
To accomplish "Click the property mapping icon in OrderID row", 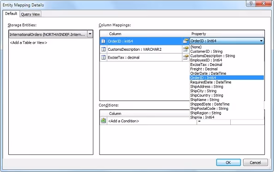I will (186, 41).
